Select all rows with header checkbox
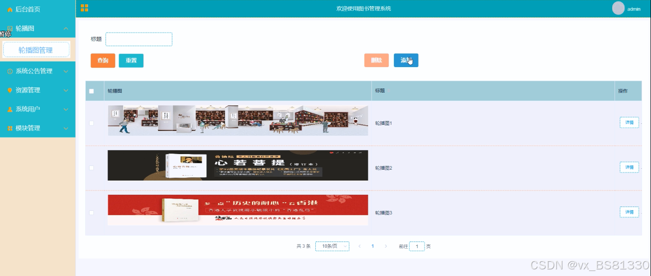 point(91,91)
